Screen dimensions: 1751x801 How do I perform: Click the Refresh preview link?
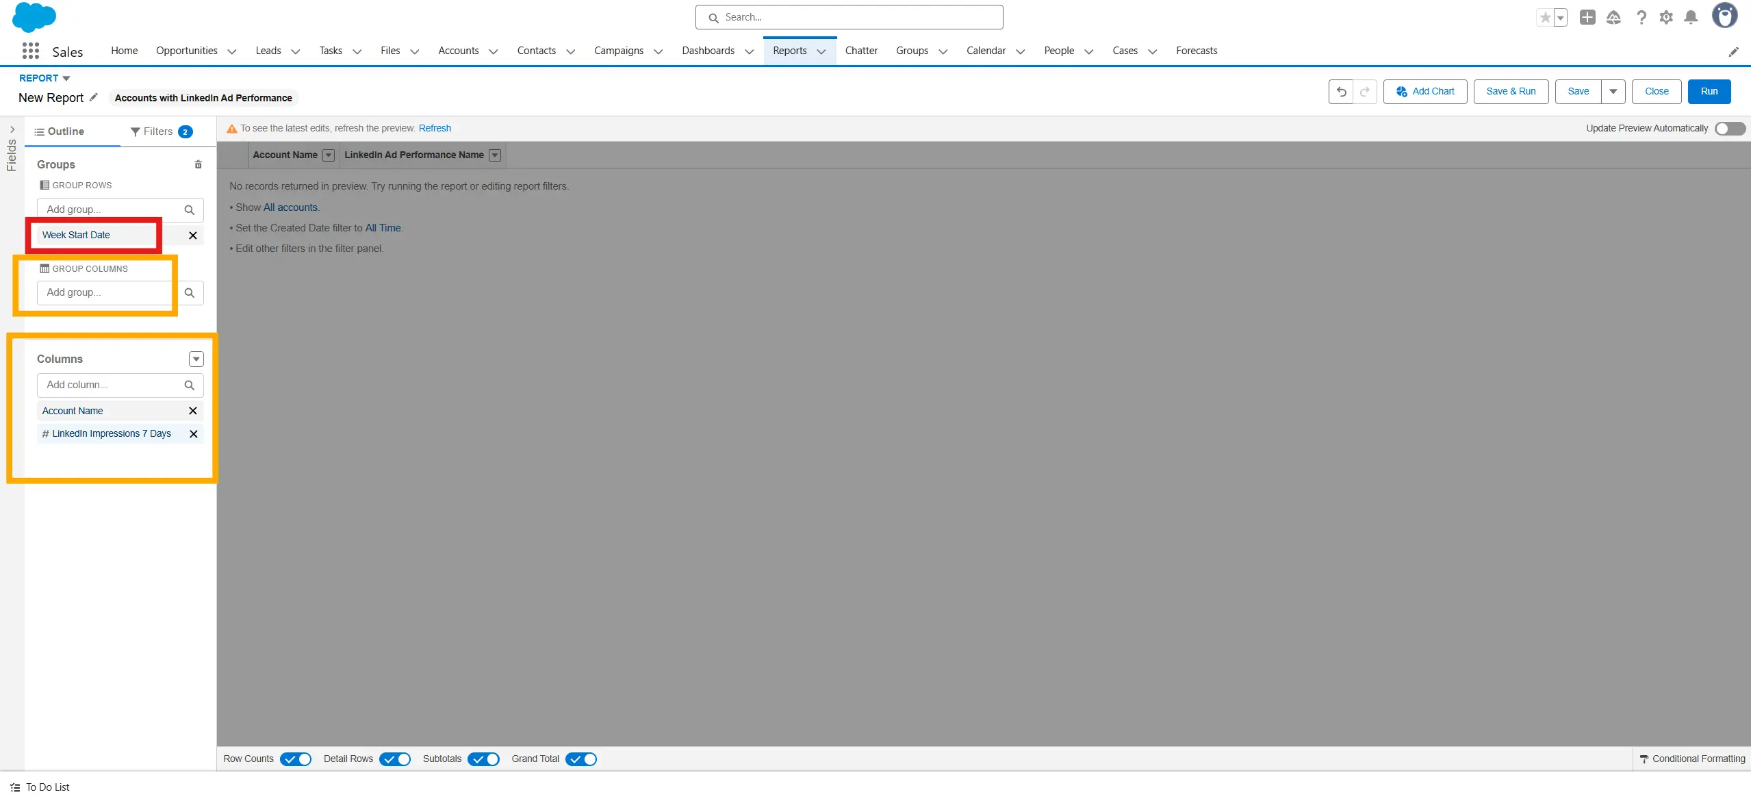pyautogui.click(x=435, y=129)
